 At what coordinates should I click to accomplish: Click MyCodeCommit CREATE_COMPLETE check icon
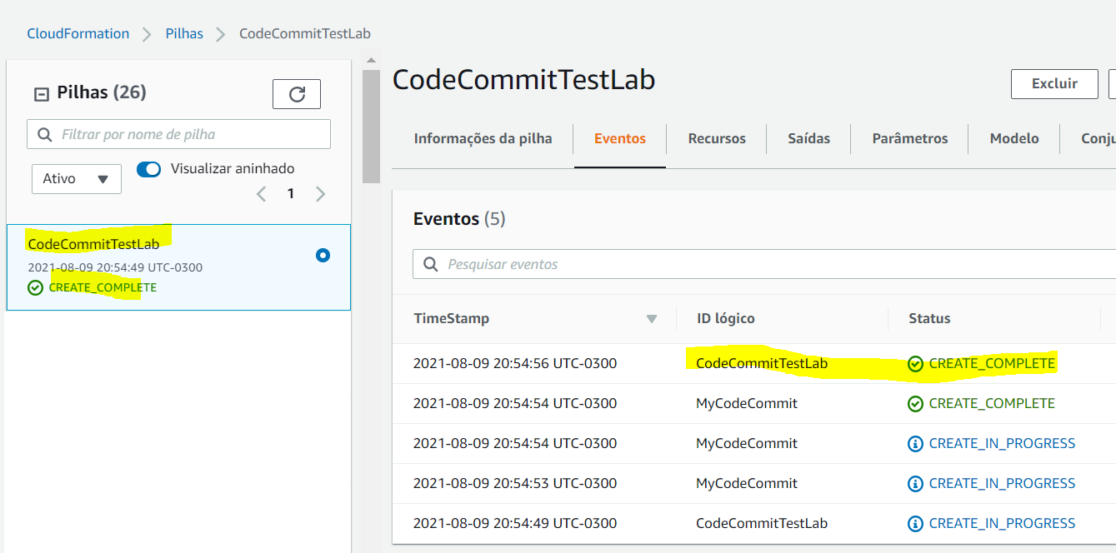click(x=915, y=404)
